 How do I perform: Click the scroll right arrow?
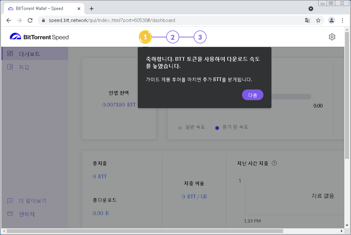pyautogui.click(x=342, y=231)
